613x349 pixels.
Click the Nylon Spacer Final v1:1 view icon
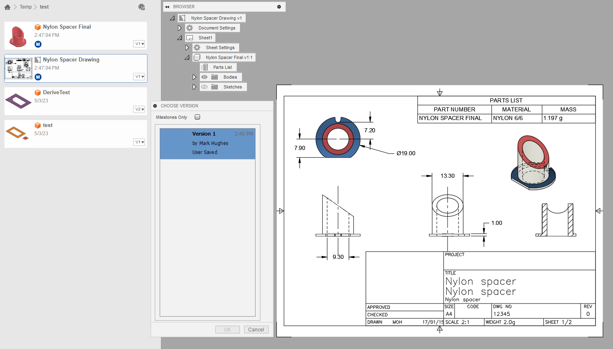(x=197, y=57)
